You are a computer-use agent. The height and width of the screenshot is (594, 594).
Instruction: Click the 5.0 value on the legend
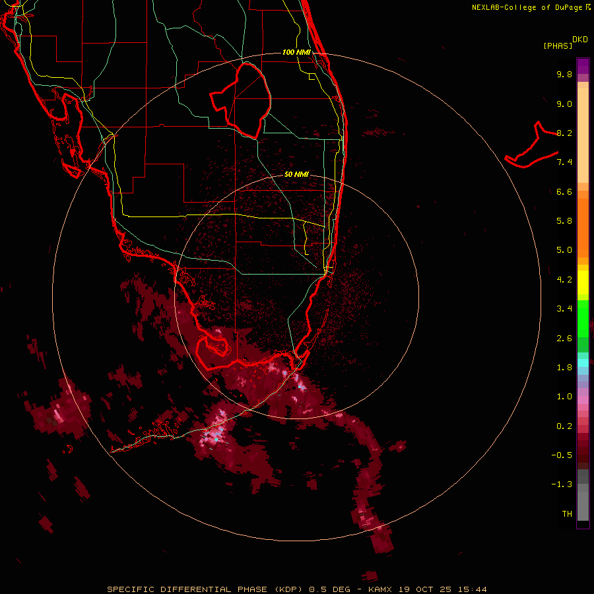click(x=564, y=250)
